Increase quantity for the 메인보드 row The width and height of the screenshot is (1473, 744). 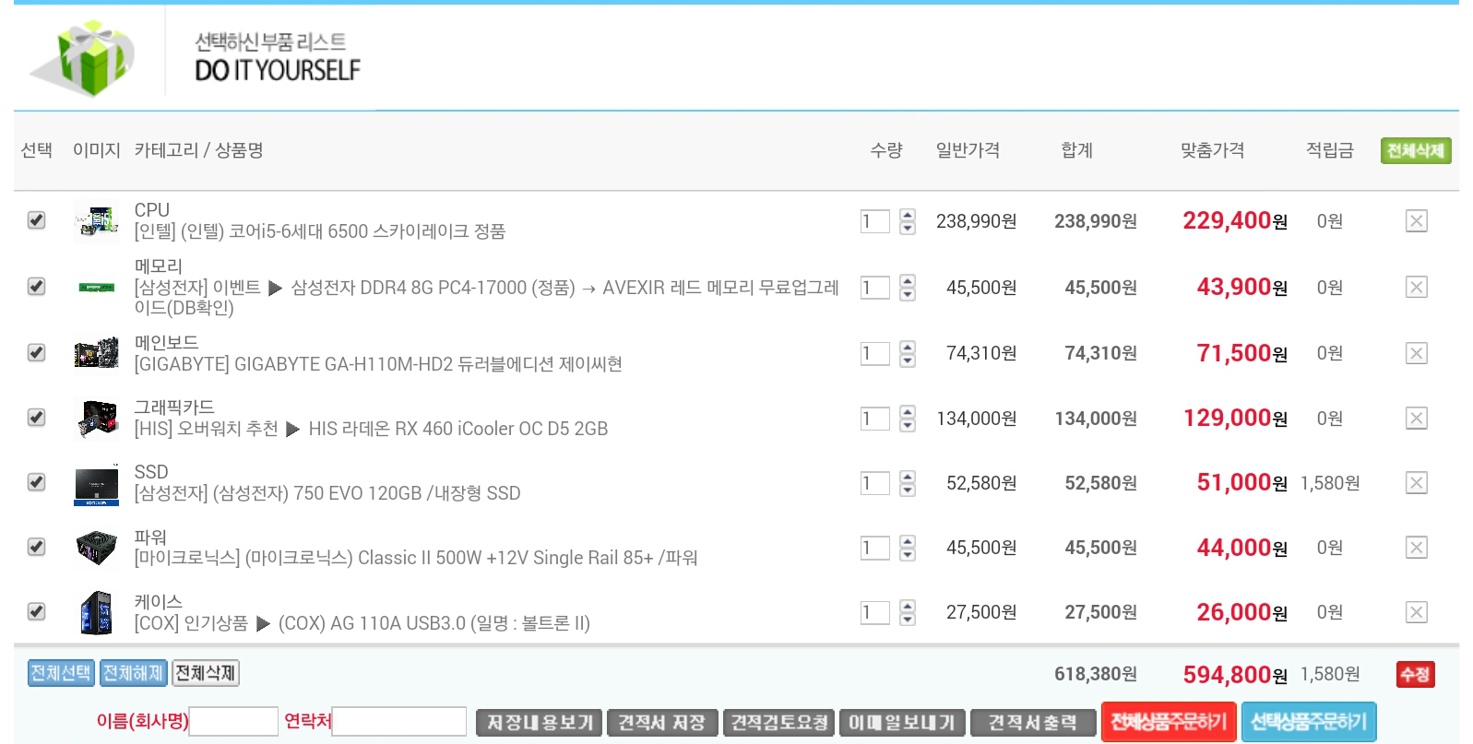point(908,348)
